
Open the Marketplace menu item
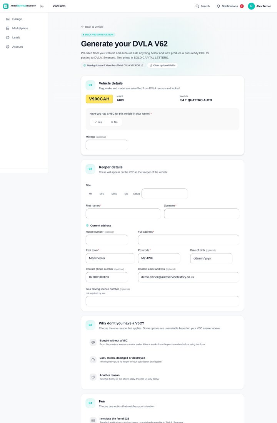pos(24,28)
